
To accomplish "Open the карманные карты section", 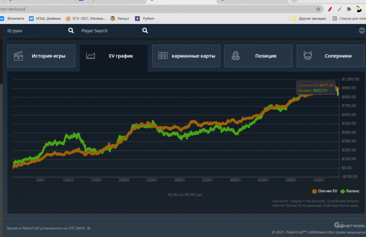I will click(x=185, y=56).
